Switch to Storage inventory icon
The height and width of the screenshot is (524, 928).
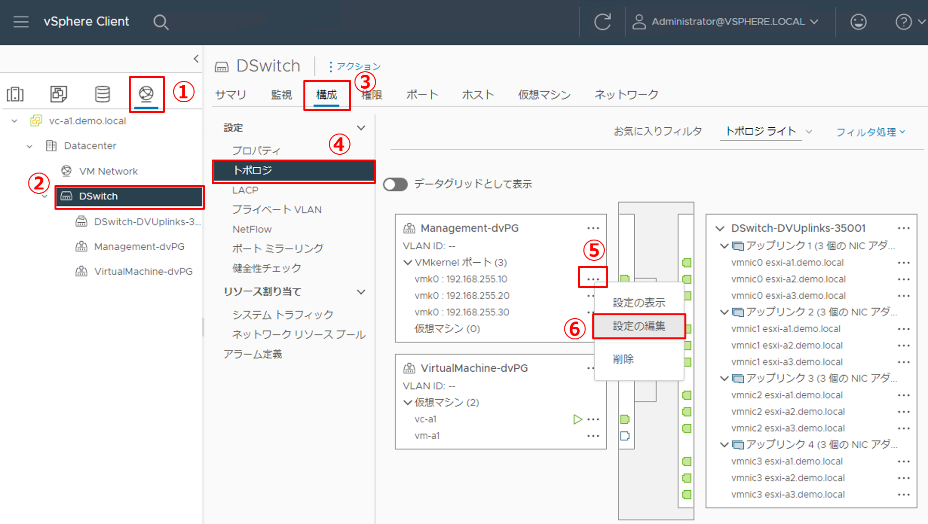102,94
